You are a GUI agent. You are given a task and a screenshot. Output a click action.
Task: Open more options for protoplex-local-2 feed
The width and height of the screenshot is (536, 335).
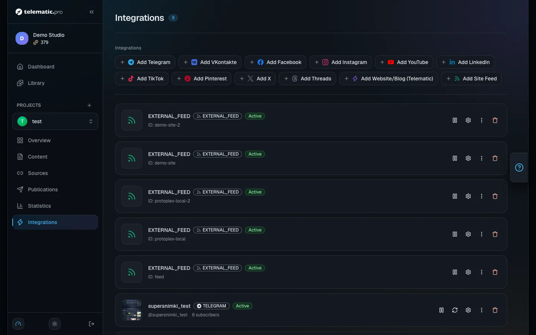tap(482, 196)
